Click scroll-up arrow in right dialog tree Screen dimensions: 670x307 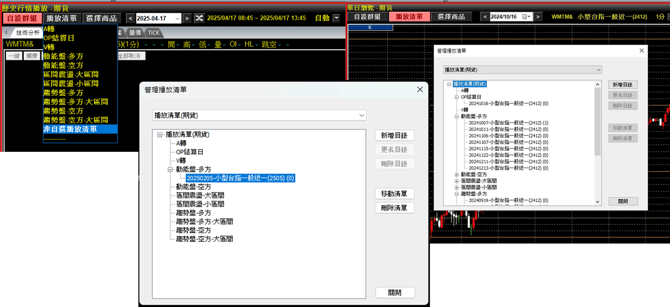point(598,84)
